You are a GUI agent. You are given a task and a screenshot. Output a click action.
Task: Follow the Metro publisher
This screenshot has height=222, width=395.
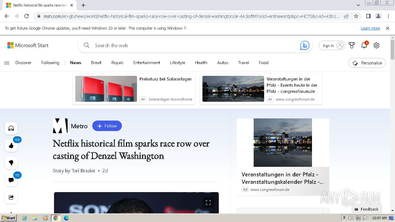pos(107,126)
